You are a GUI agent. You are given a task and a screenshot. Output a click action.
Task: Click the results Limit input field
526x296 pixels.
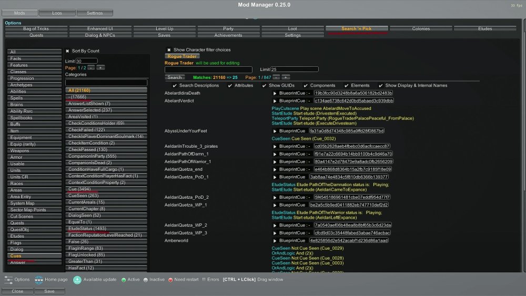(295, 69)
